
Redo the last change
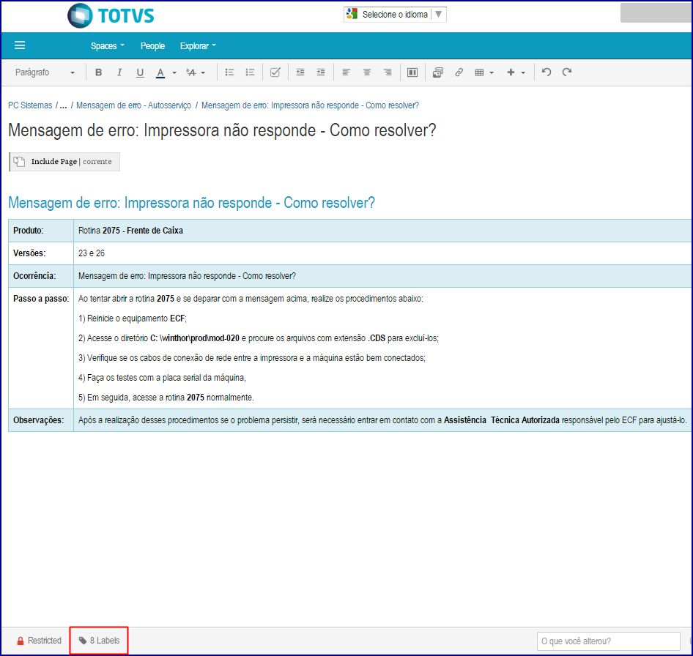[567, 72]
